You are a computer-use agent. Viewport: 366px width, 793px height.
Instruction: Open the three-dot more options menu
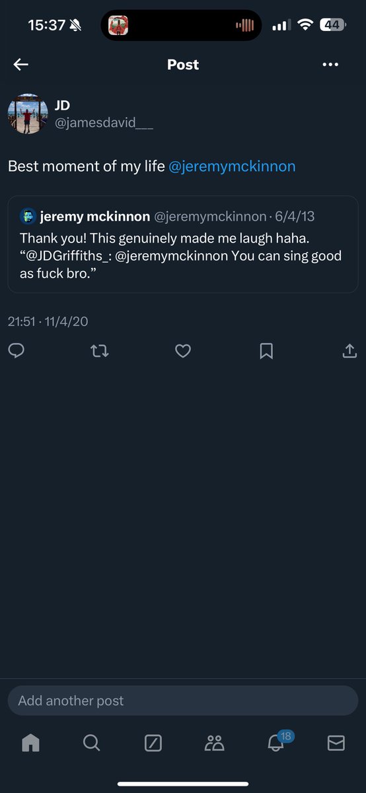(x=330, y=65)
